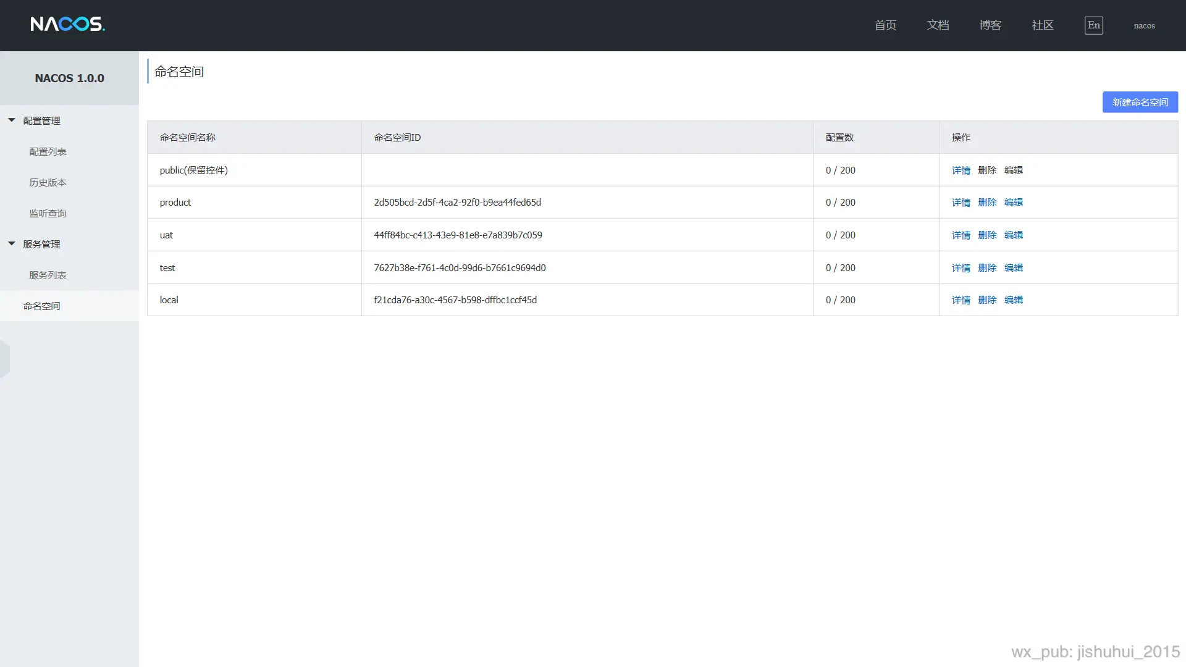Open 社区 in top navigation
Screen dimensions: 1186x667
(x=1042, y=25)
